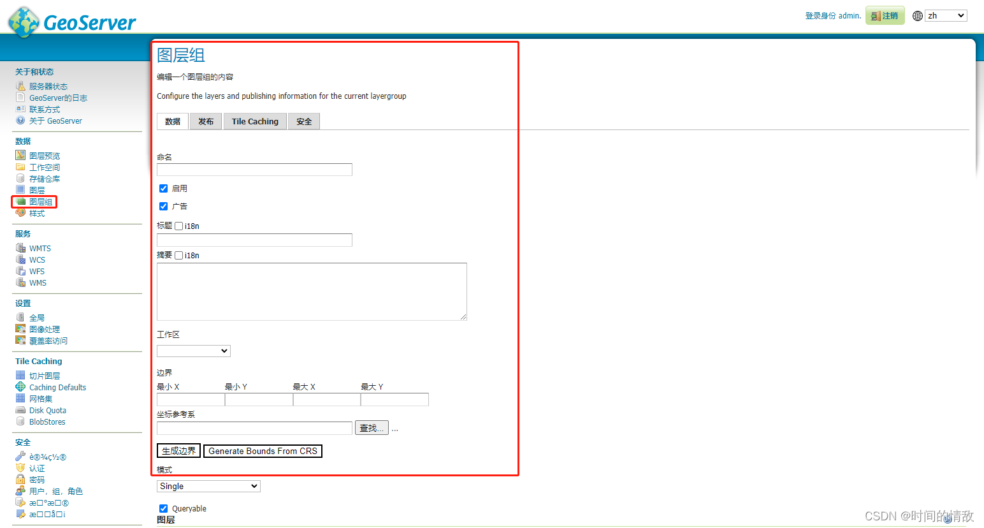Switch to the Tile Caching tab
Viewport: 984px width, 528px height.
(x=255, y=121)
